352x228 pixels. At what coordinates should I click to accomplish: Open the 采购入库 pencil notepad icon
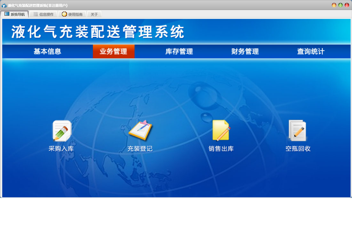tap(62, 131)
